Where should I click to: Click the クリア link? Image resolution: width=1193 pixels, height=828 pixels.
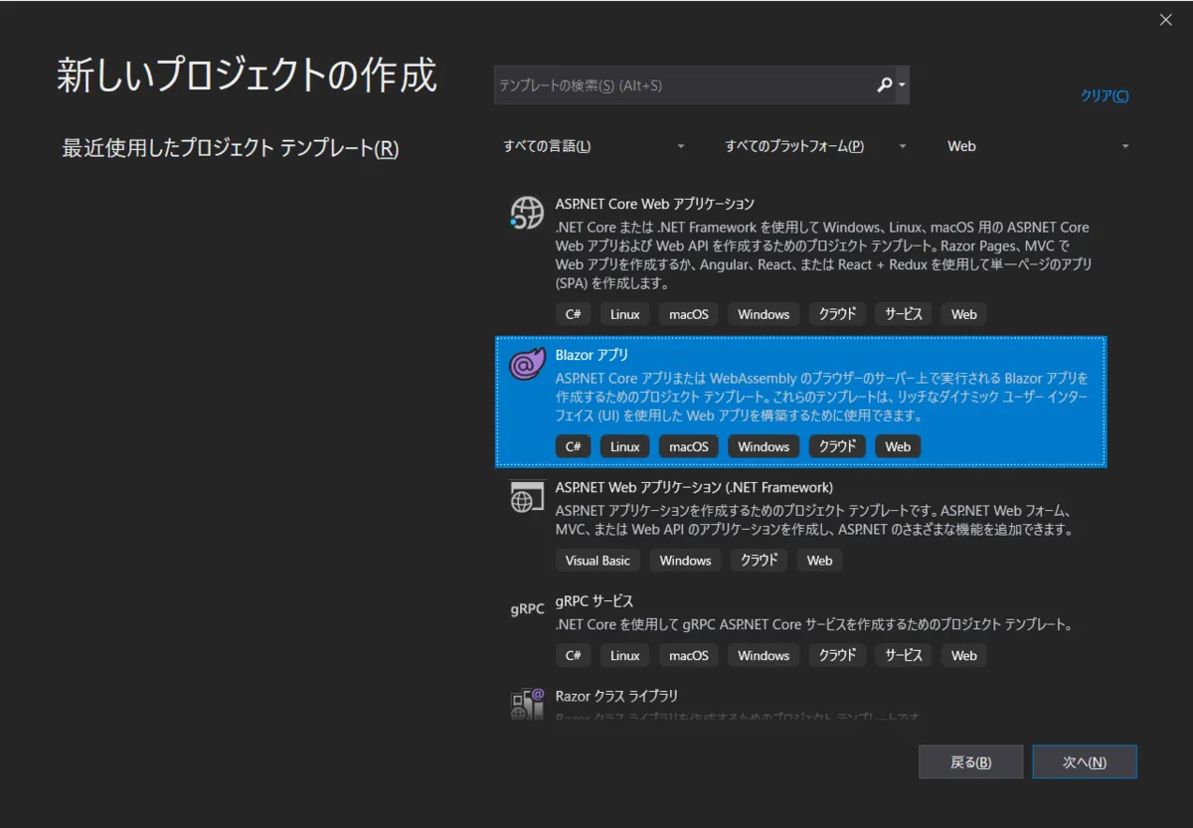(1104, 96)
